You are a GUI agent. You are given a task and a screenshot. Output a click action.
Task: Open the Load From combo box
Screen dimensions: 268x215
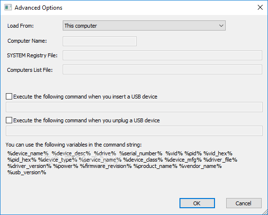[144, 26]
